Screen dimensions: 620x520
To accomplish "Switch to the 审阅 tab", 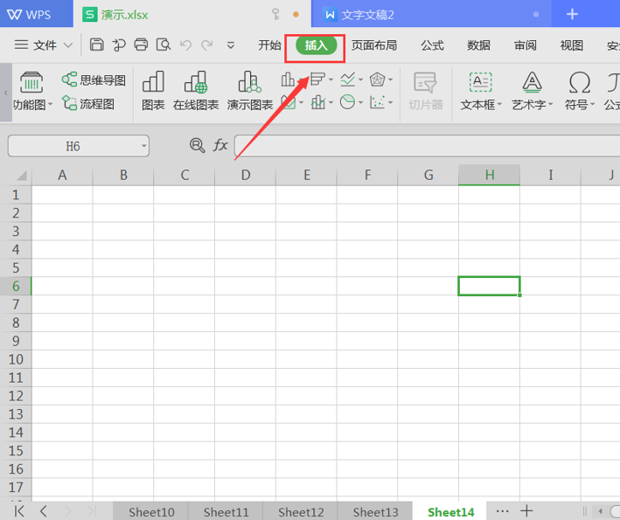I will 525,45.
